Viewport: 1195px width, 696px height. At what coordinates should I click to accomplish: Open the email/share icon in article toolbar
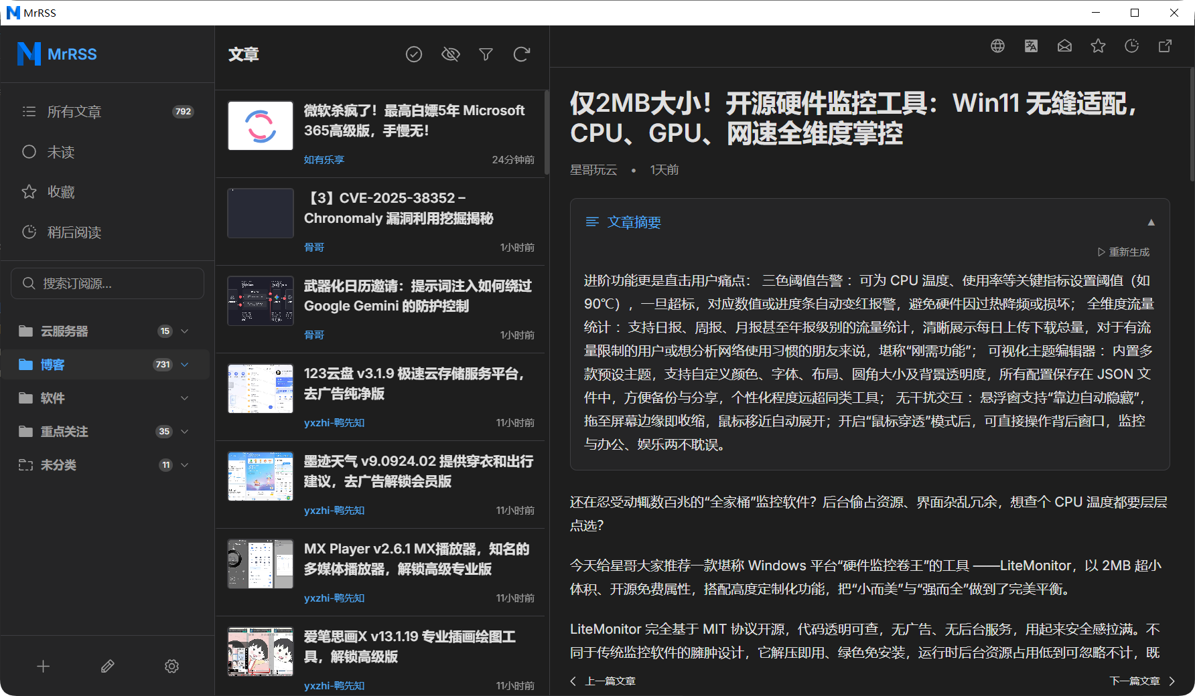pyautogui.click(x=1064, y=46)
